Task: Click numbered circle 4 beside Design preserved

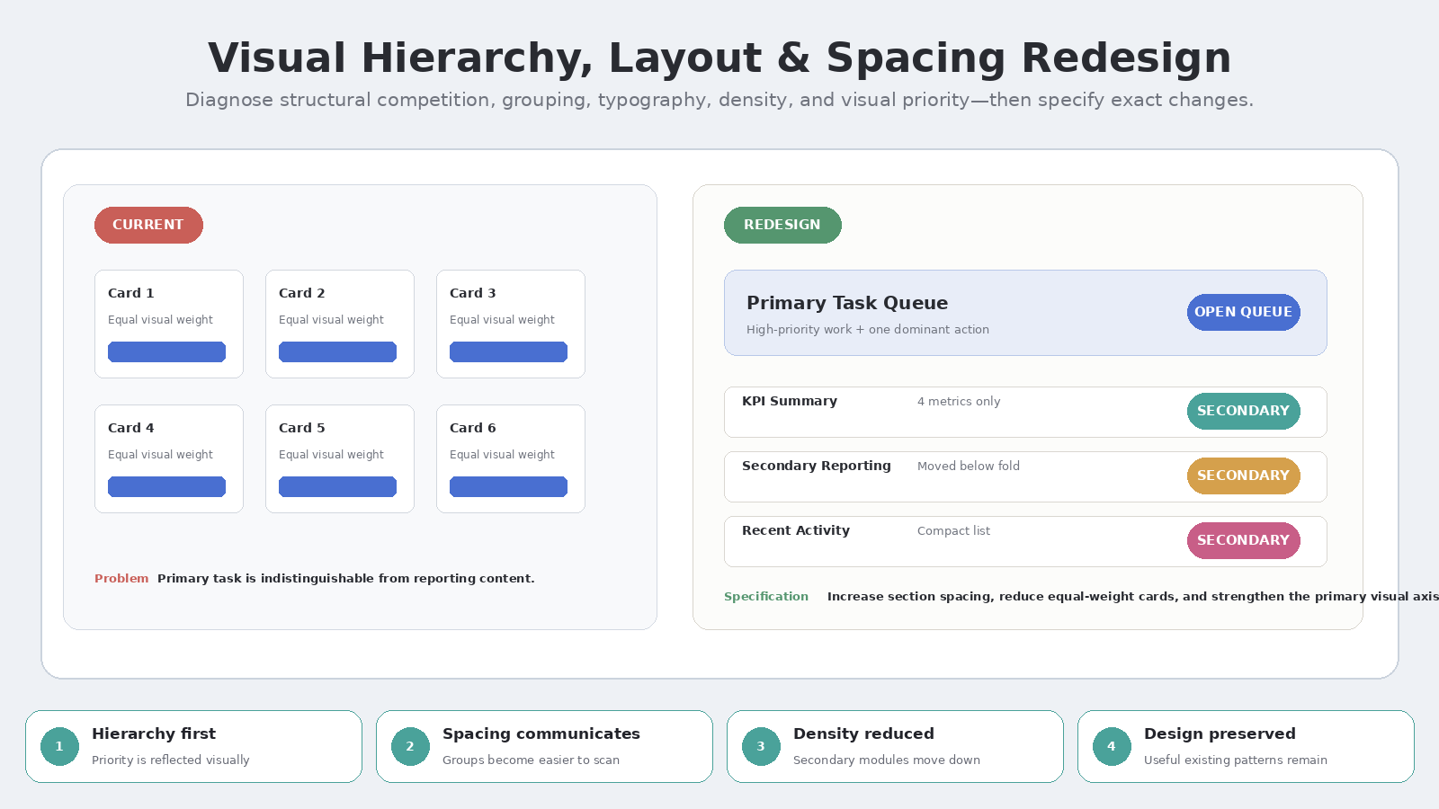Action: [x=1112, y=746]
